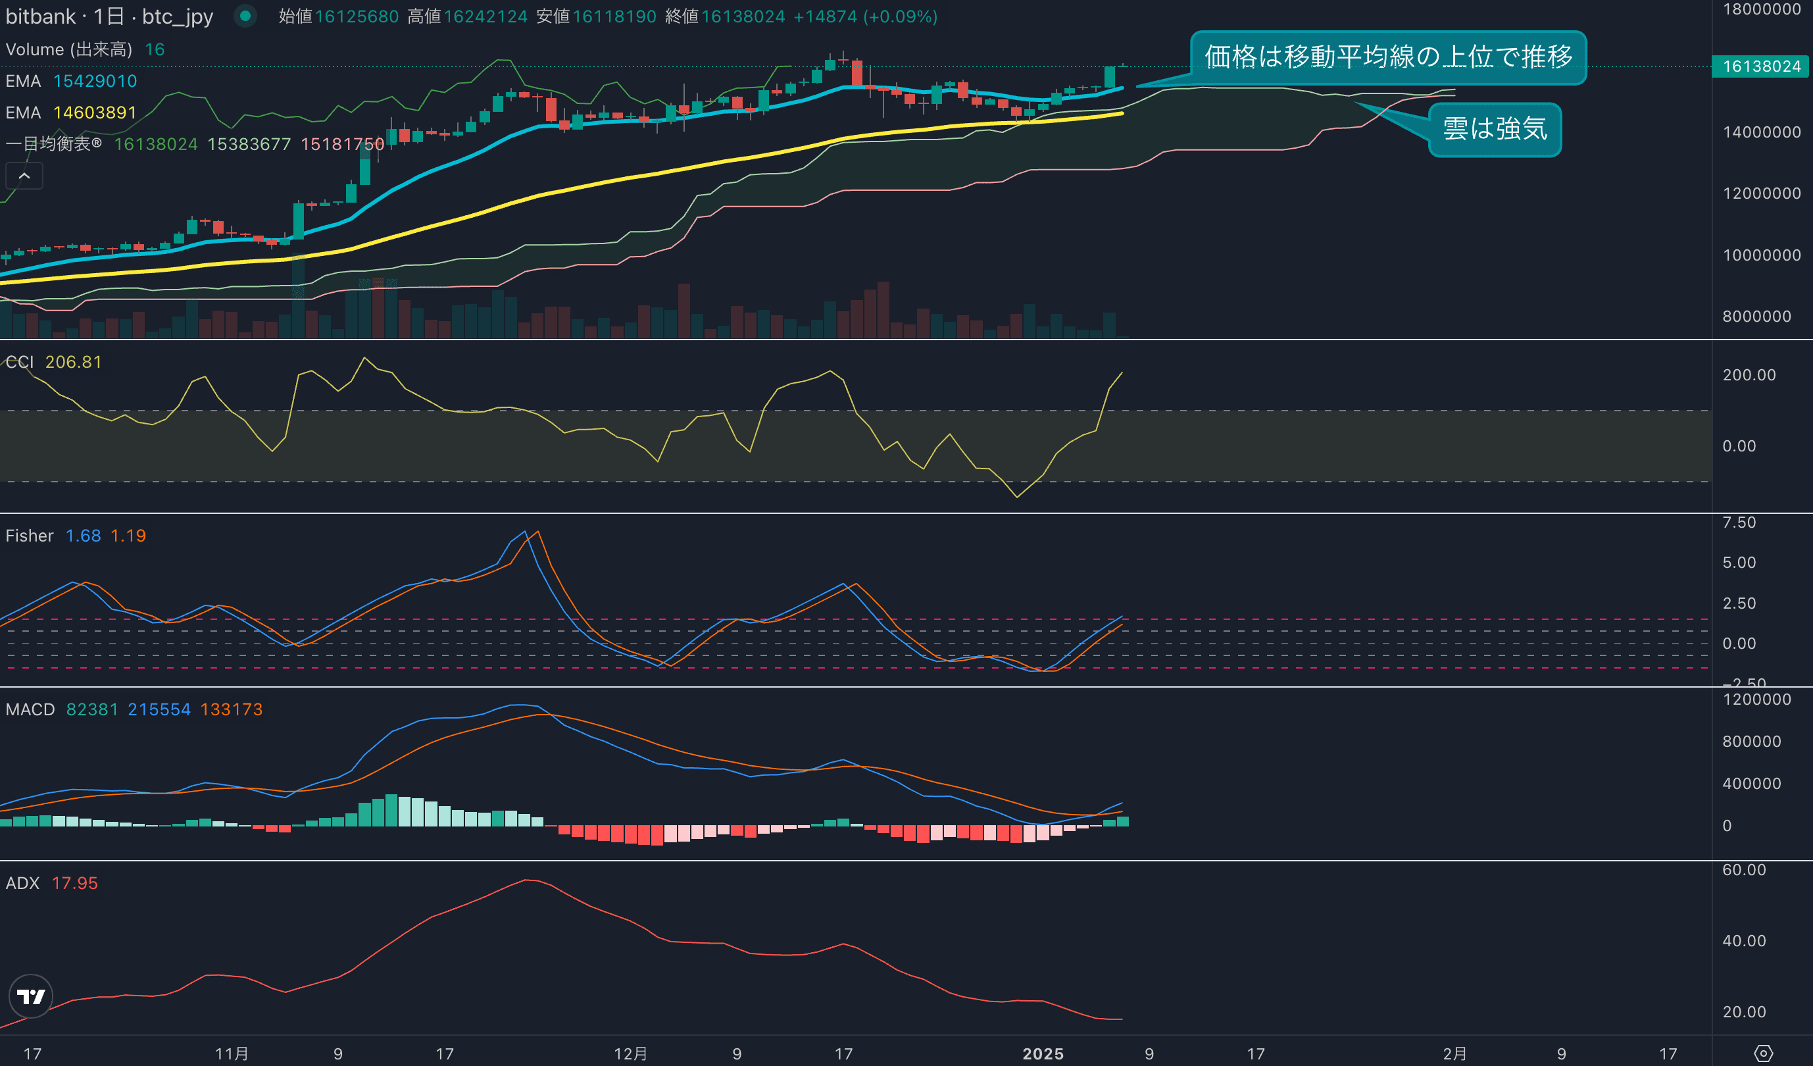The image size is (1813, 1066).
Task: Select the yellow EMA 14603891 legend
Action: [72, 113]
